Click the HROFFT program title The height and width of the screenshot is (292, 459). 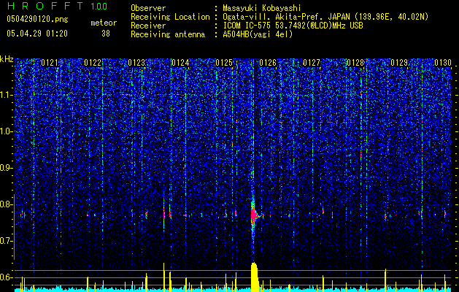(x=45, y=6)
